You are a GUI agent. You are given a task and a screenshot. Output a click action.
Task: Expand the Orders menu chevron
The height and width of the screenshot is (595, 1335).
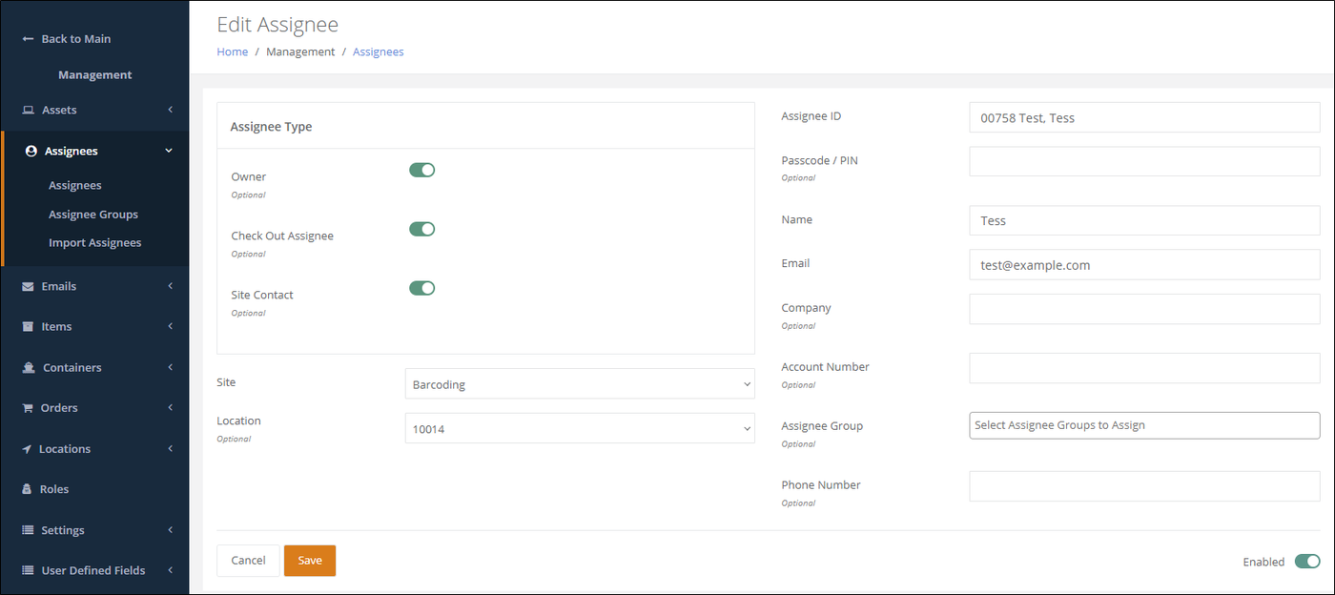(x=170, y=407)
